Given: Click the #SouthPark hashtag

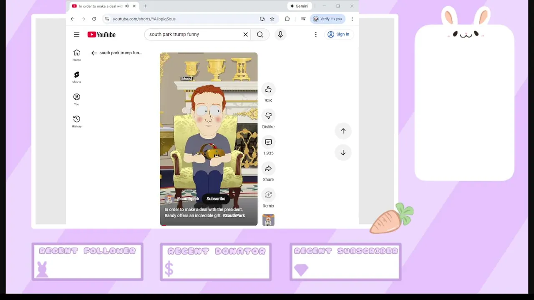Looking at the screenshot, I should (234, 215).
